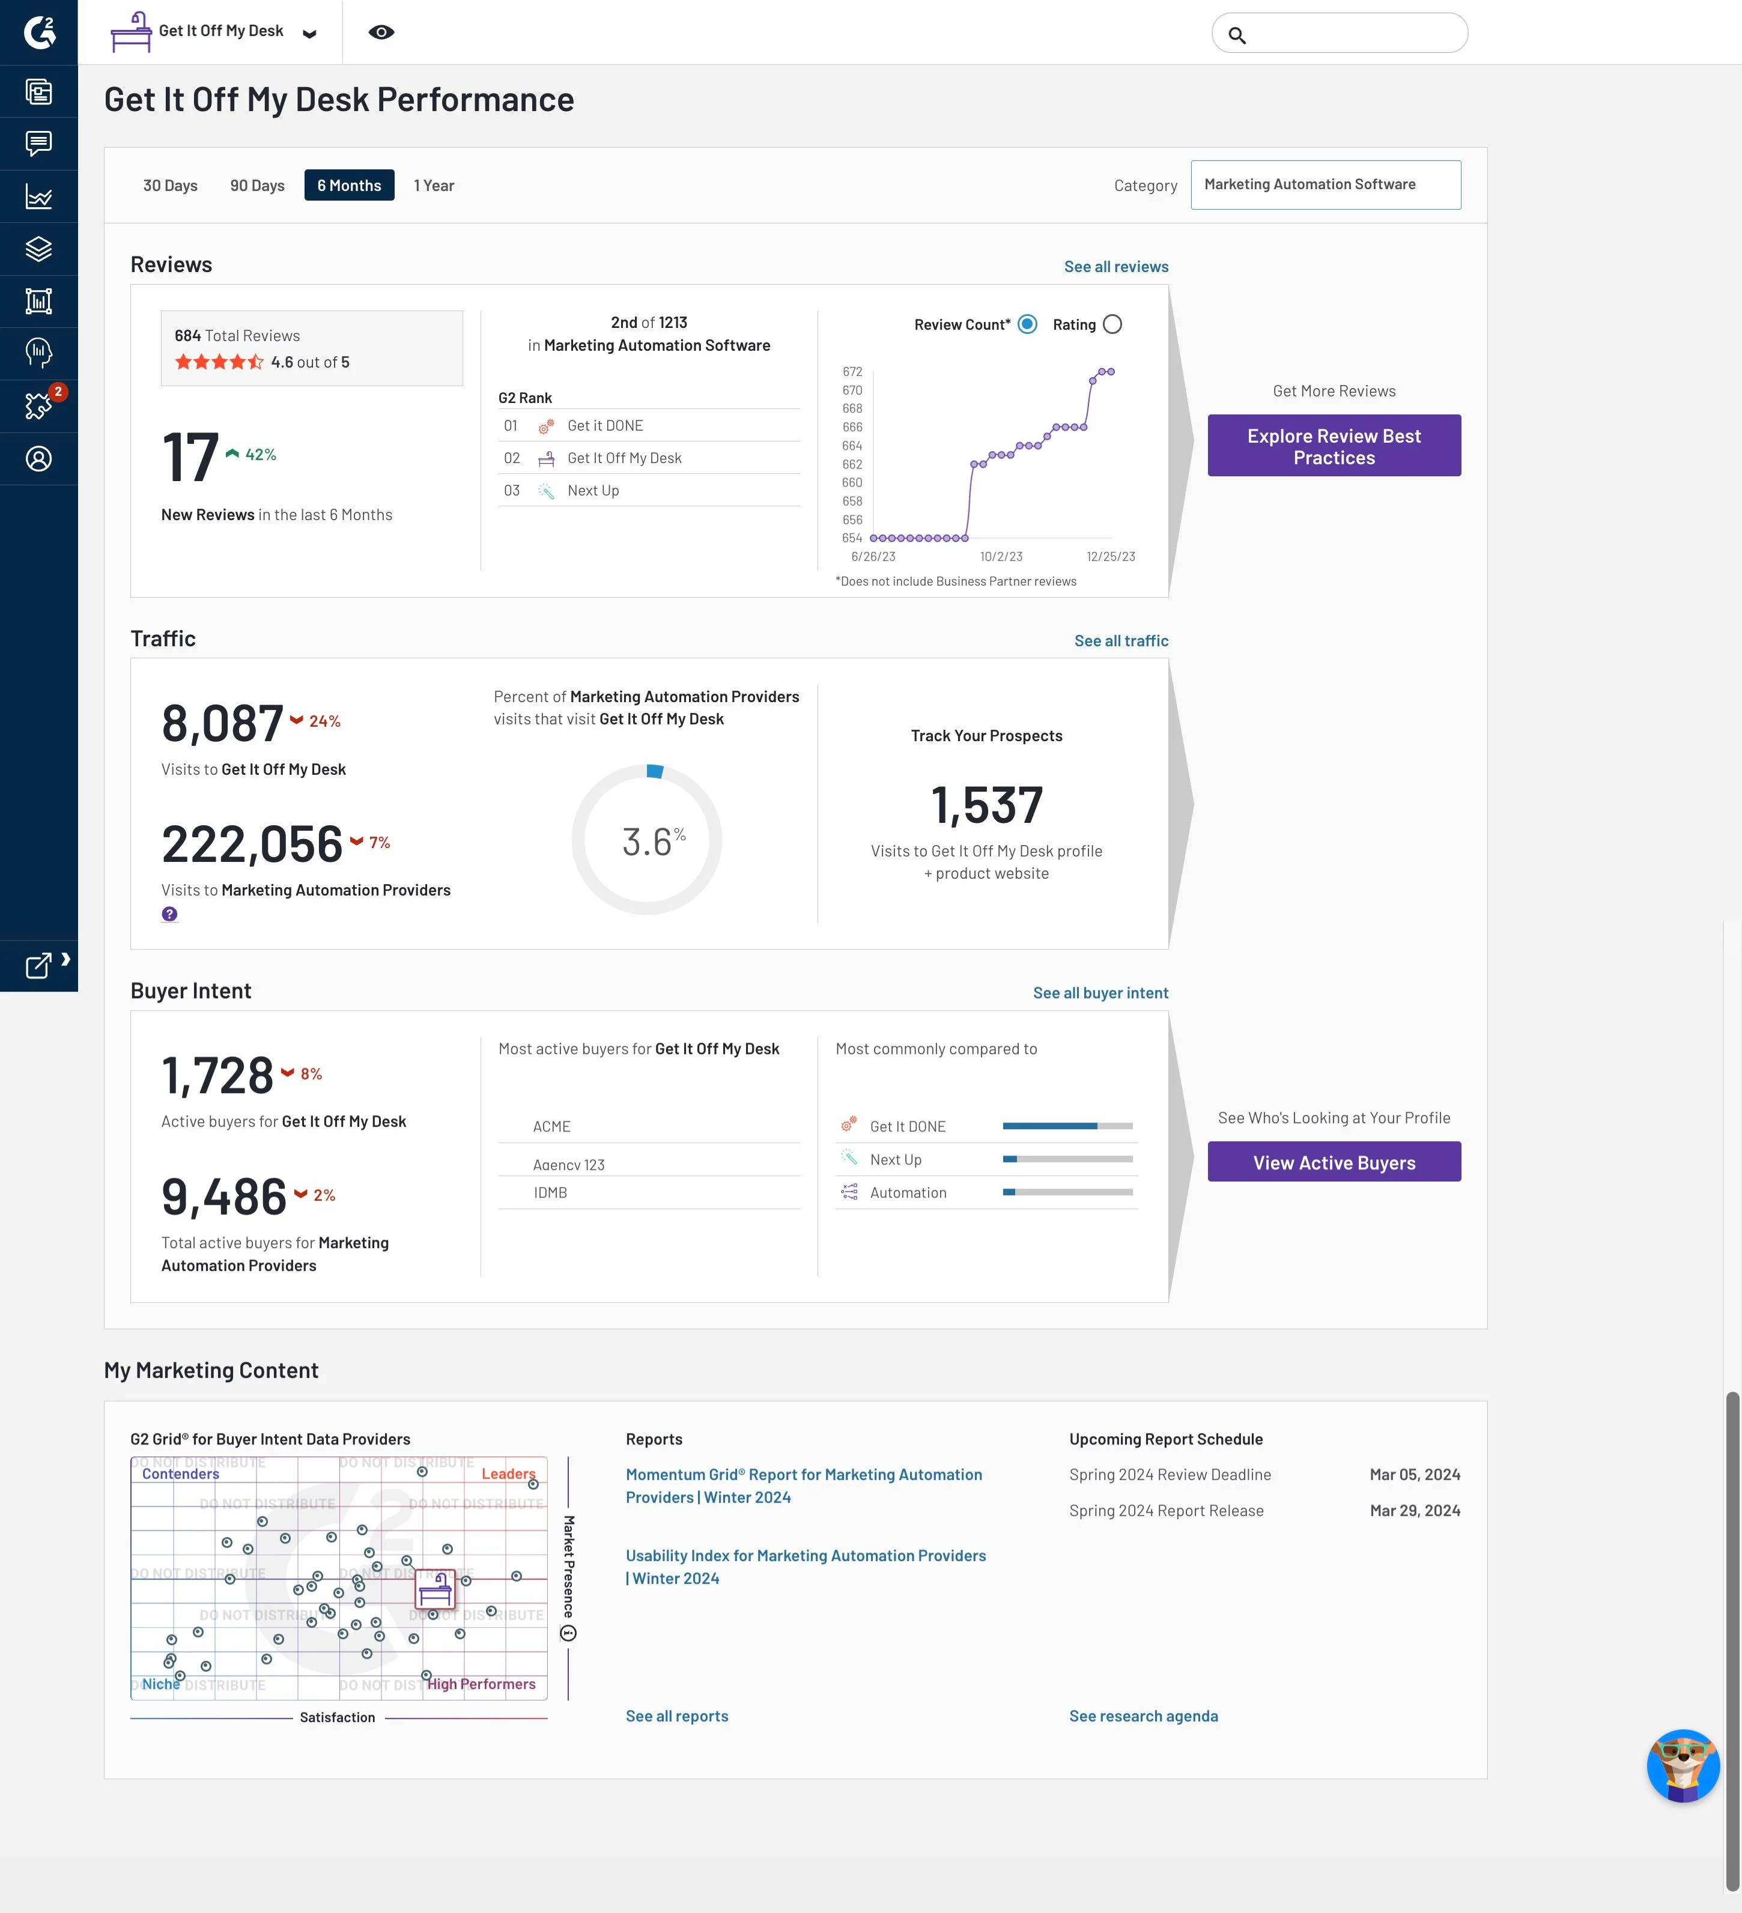1742x1913 pixels.
Task: Click Market Presence info icon
Action: tap(568, 1633)
